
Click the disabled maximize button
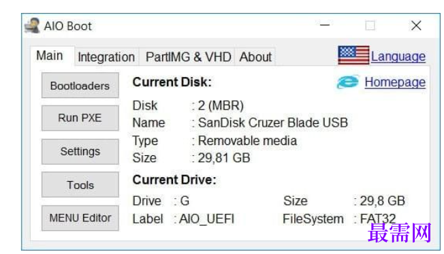pos(370,25)
